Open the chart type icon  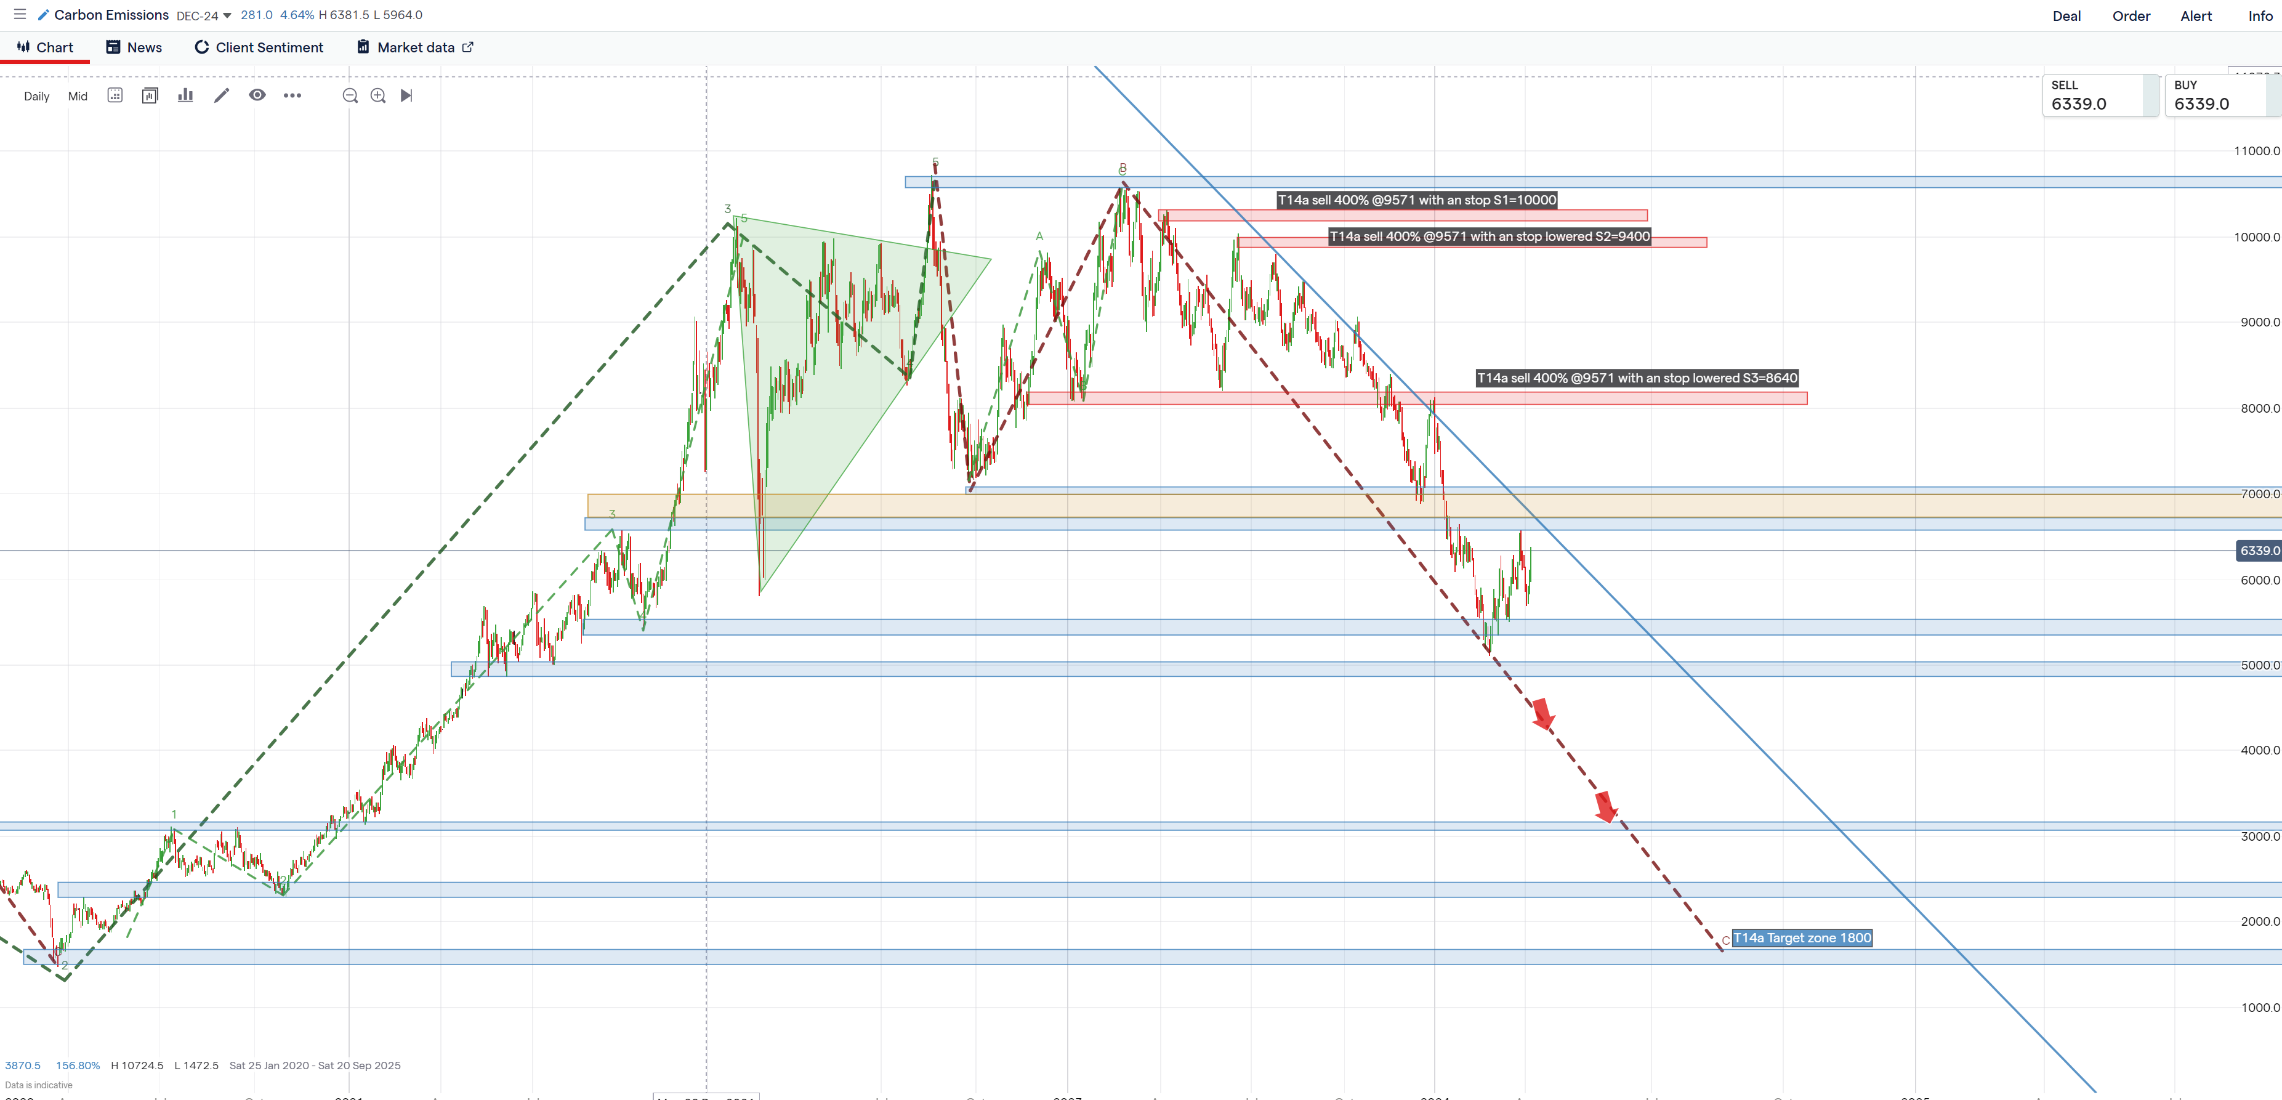[x=150, y=95]
